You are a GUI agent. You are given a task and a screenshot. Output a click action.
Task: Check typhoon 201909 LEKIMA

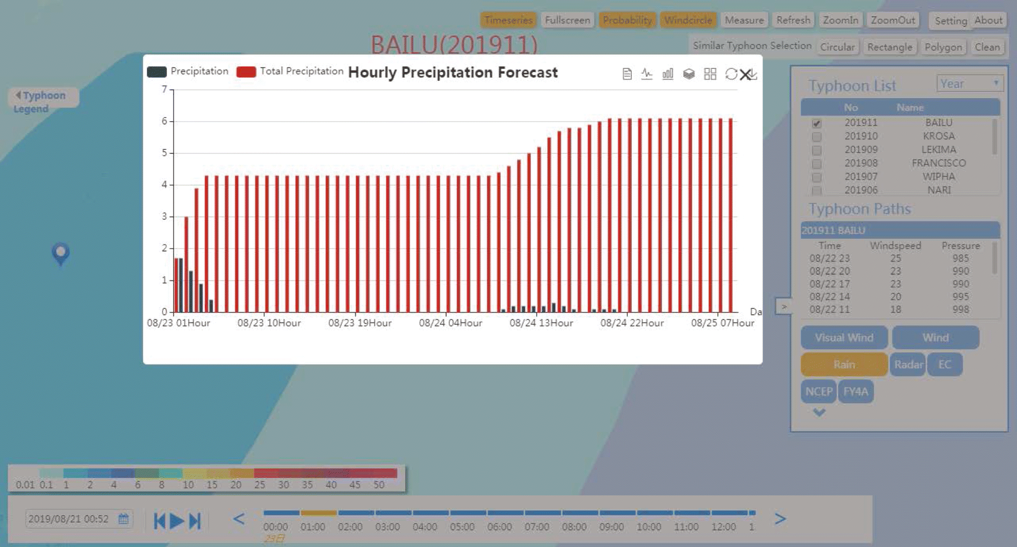(817, 150)
